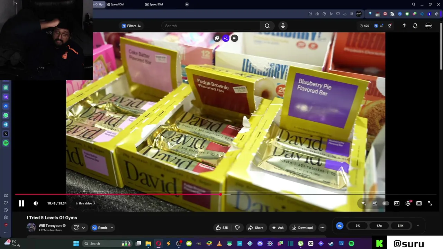This screenshot has height=249, width=443.
Task: Open X (Twitter) in the sidebar
Action: [x=6, y=134]
